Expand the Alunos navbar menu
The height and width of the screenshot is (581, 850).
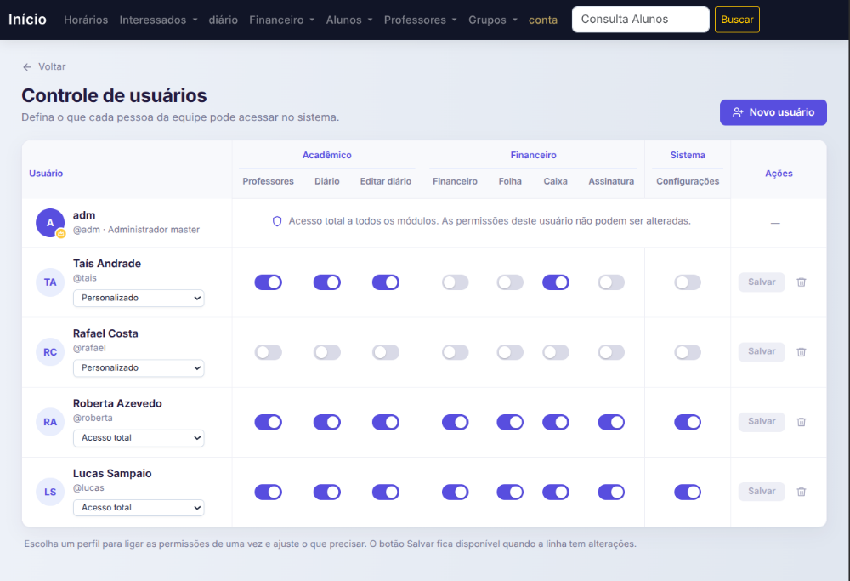click(x=349, y=20)
